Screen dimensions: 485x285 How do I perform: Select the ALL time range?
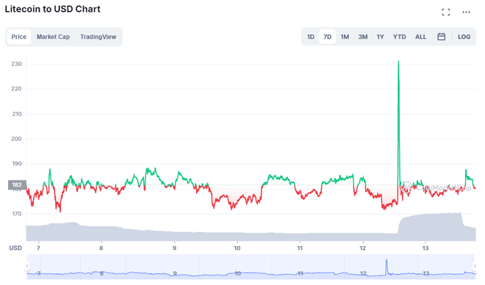[420, 37]
